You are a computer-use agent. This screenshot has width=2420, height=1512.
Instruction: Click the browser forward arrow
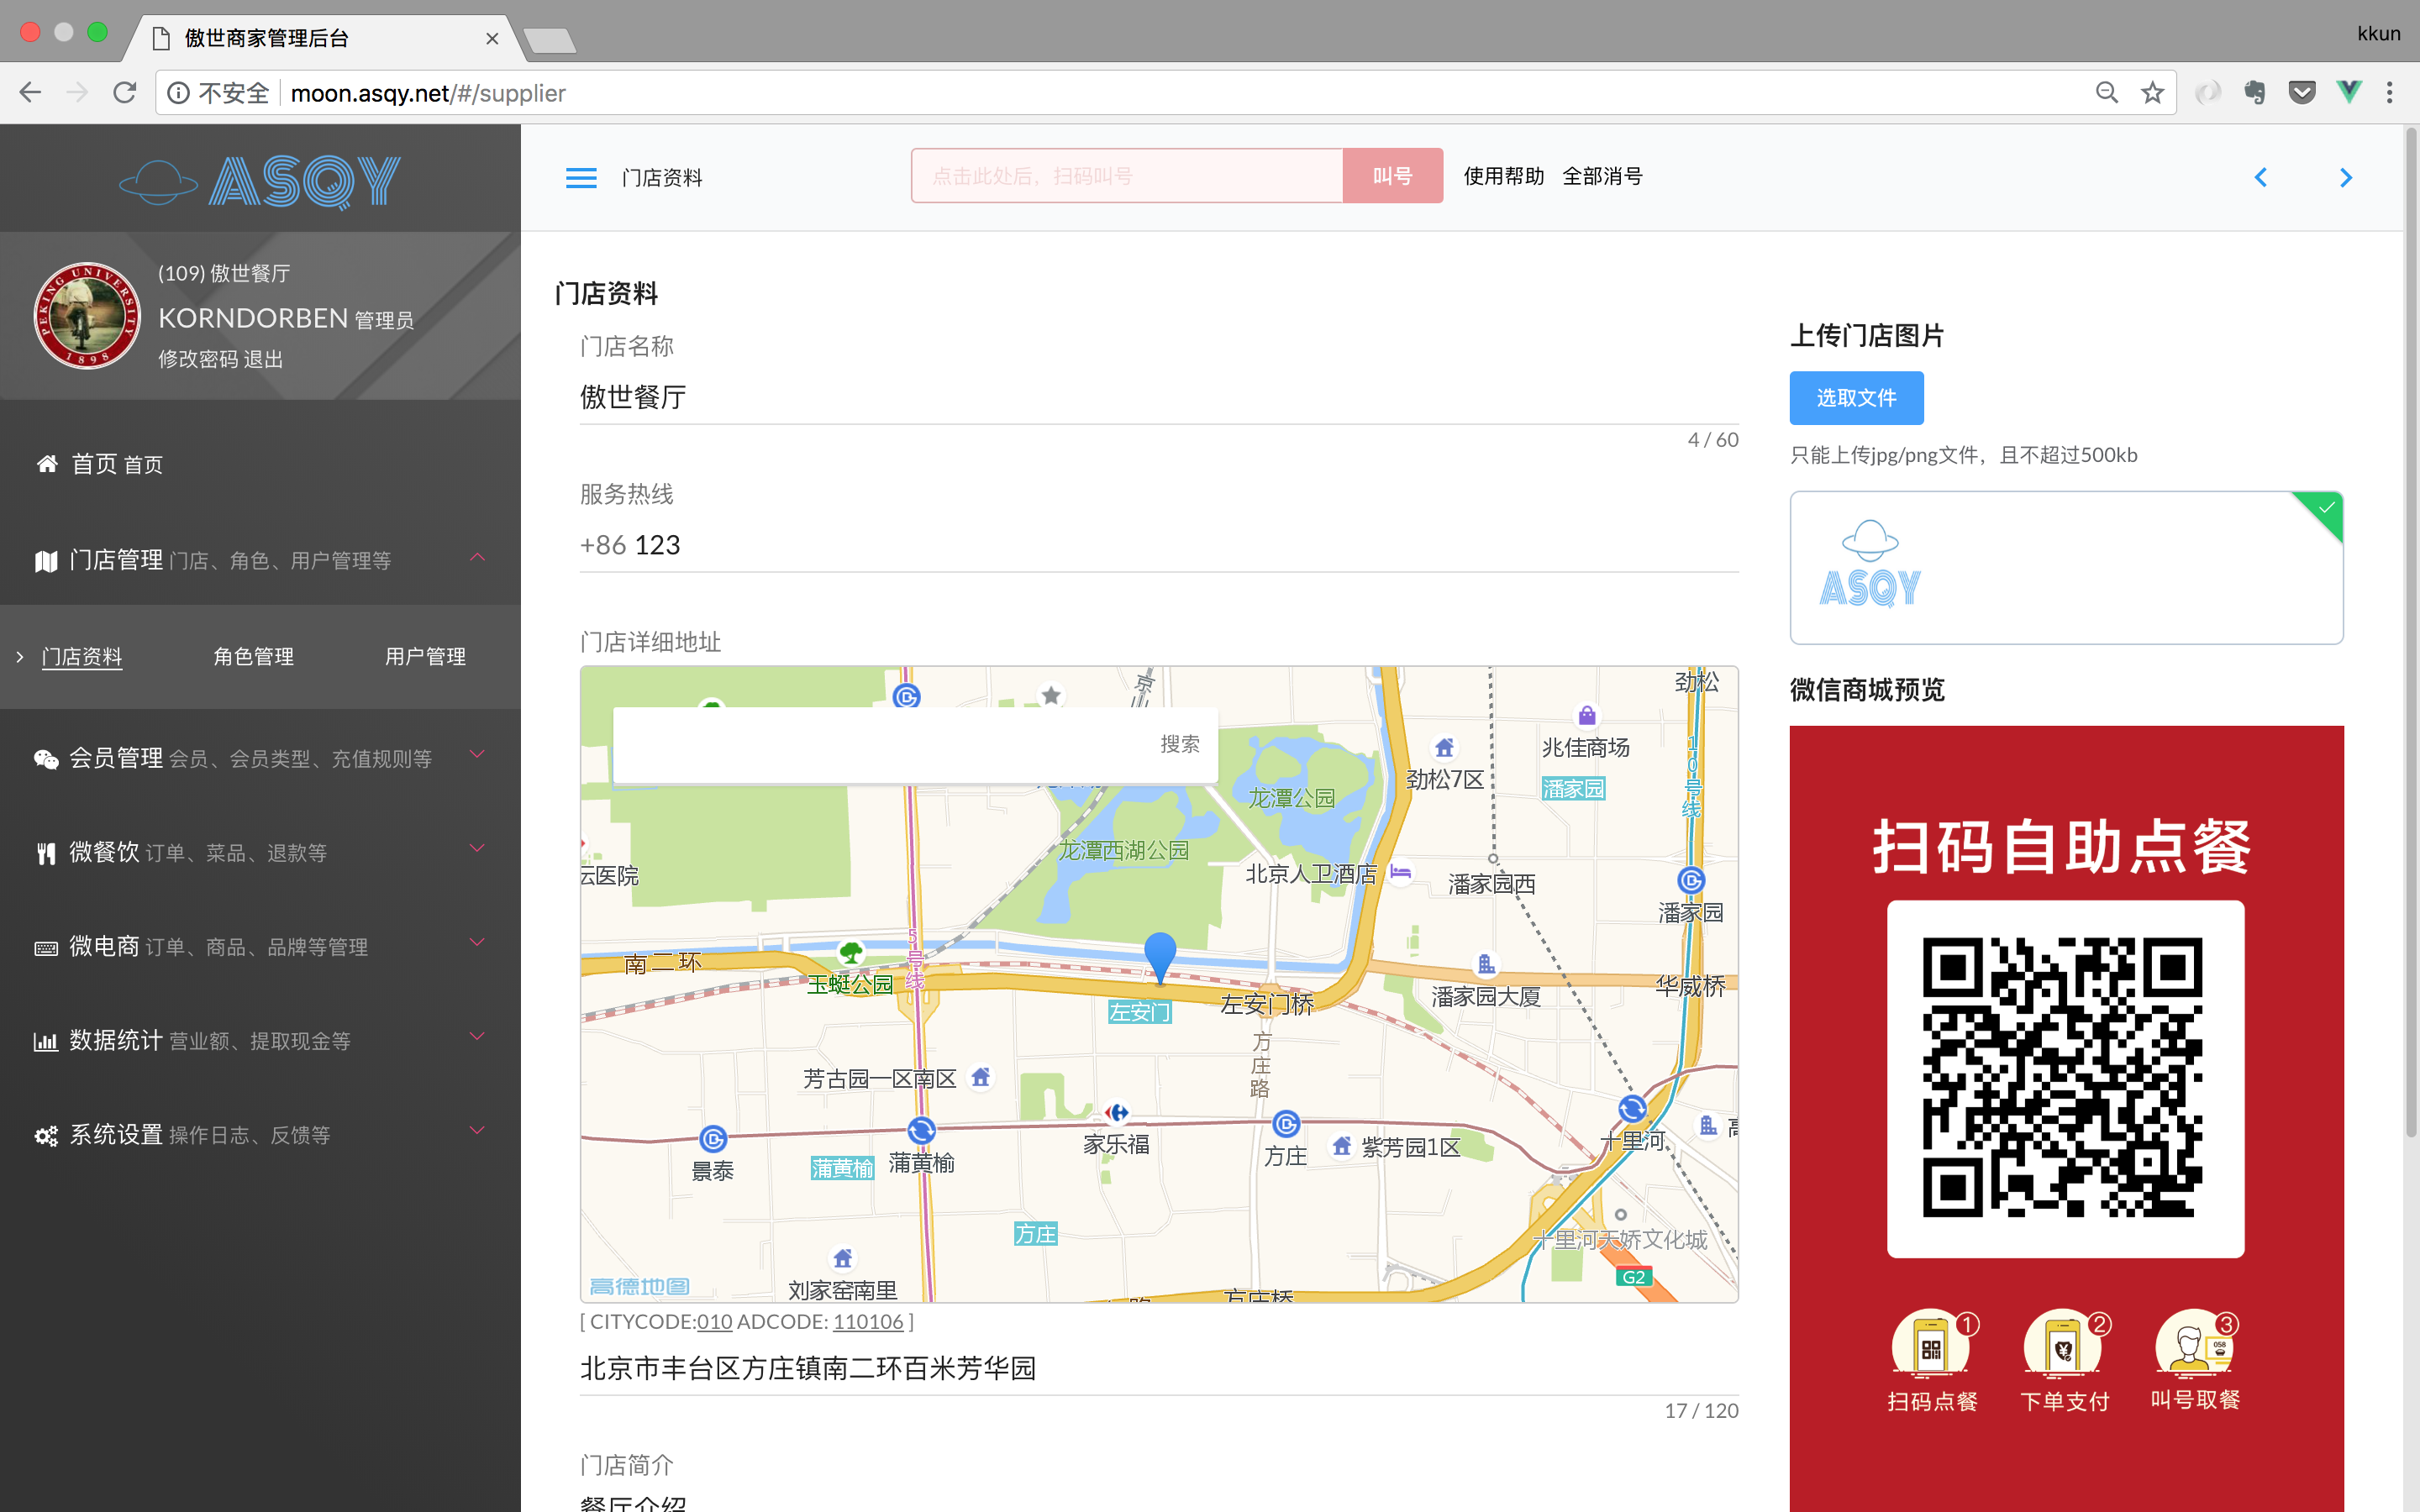tap(77, 93)
